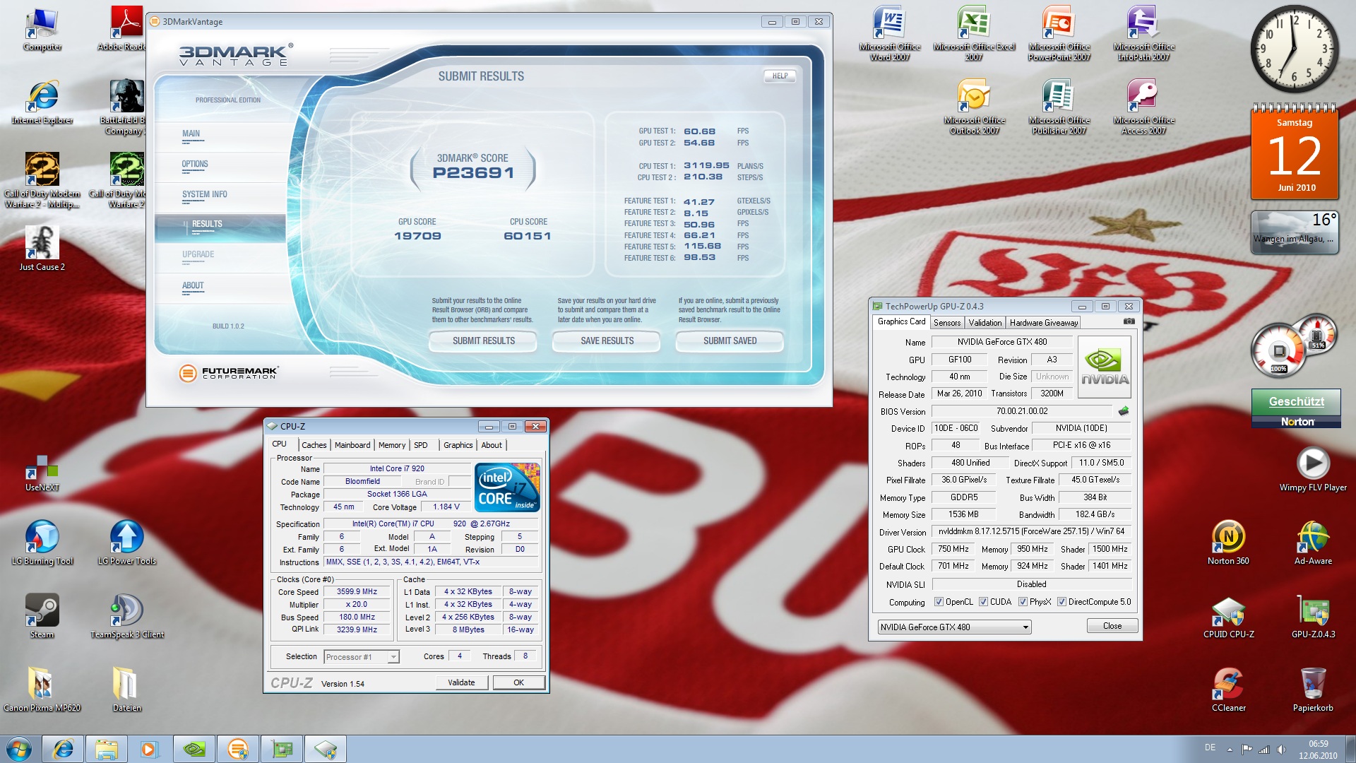Launch Internet Explorer desktop shortcut
Viewport: 1356px width, 763px height.
pos(42,102)
